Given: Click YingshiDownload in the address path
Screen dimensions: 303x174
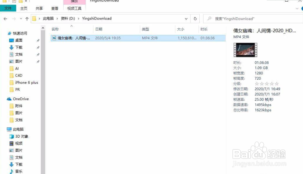Looking at the screenshot, I should [x=97, y=18].
